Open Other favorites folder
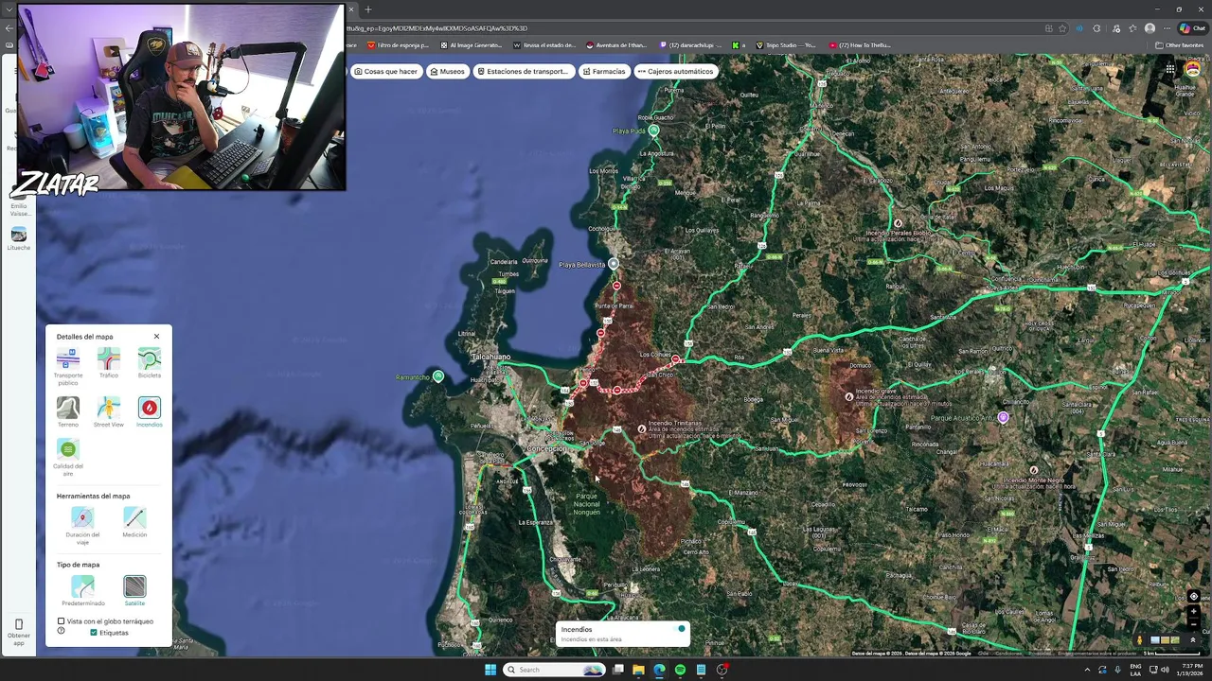The height and width of the screenshot is (681, 1212). pos(1180,45)
